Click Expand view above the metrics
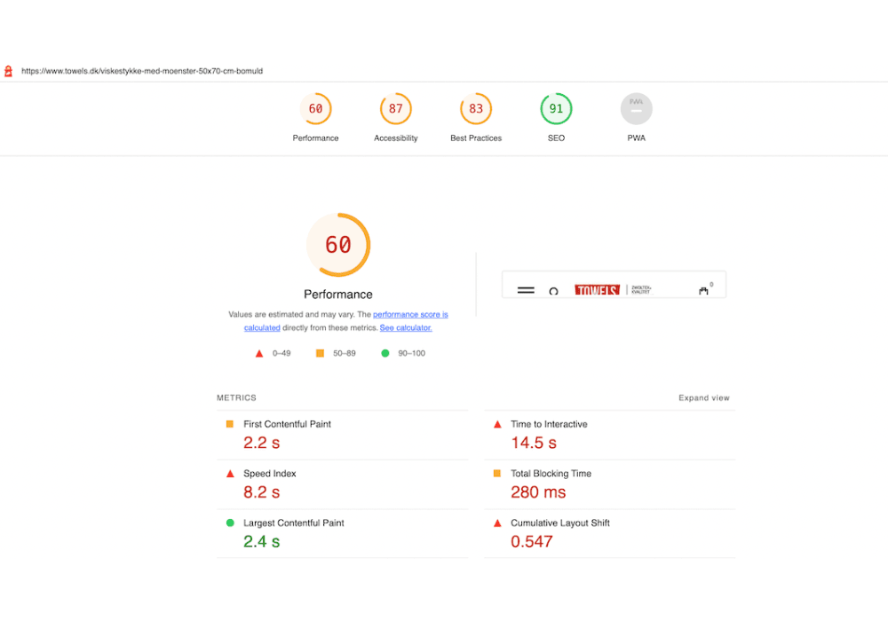 coord(704,397)
